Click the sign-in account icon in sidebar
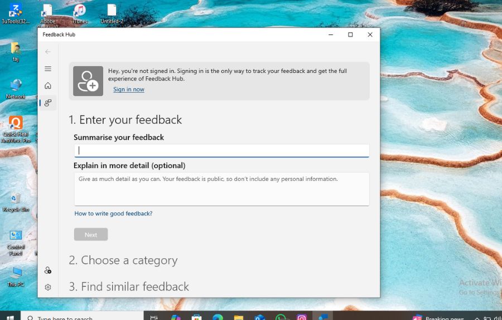Image resolution: width=502 pixels, height=320 pixels. point(48,270)
